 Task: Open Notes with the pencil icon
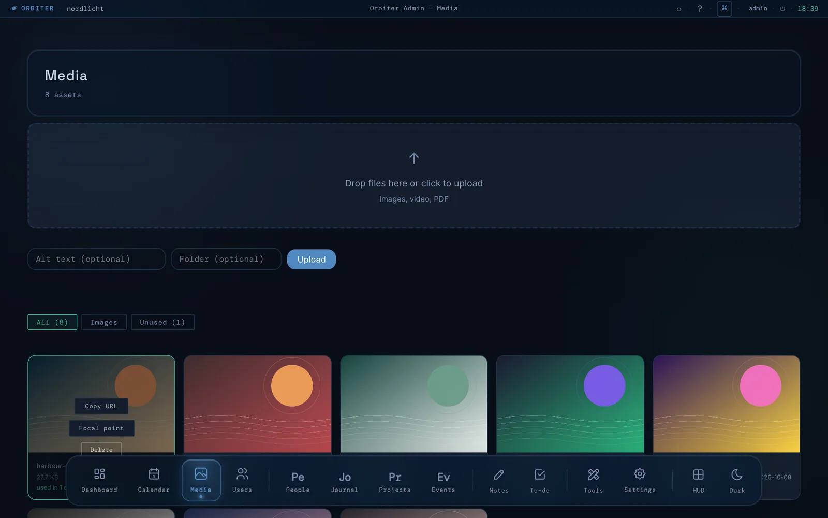point(499,480)
